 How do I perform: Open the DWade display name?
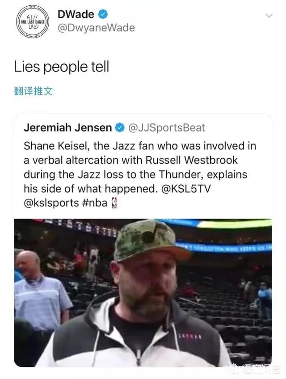pyautogui.click(x=76, y=14)
